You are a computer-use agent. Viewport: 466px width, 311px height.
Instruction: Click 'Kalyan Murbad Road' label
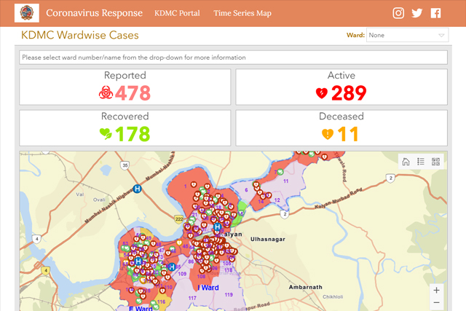pyautogui.click(x=339, y=198)
